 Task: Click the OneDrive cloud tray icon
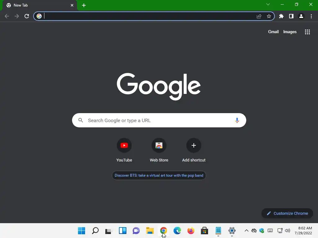pyautogui.click(x=254, y=231)
